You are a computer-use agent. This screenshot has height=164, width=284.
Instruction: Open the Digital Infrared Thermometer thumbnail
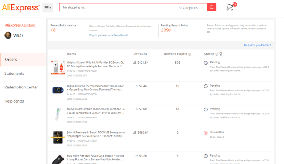tap(58, 90)
